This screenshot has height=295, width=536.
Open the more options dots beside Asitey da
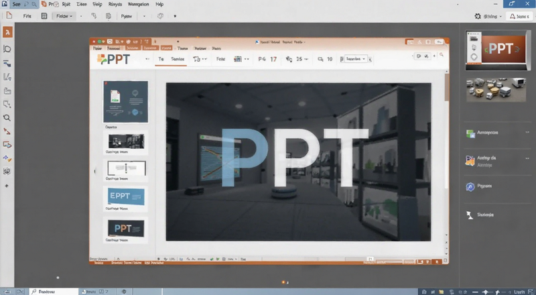527,158
